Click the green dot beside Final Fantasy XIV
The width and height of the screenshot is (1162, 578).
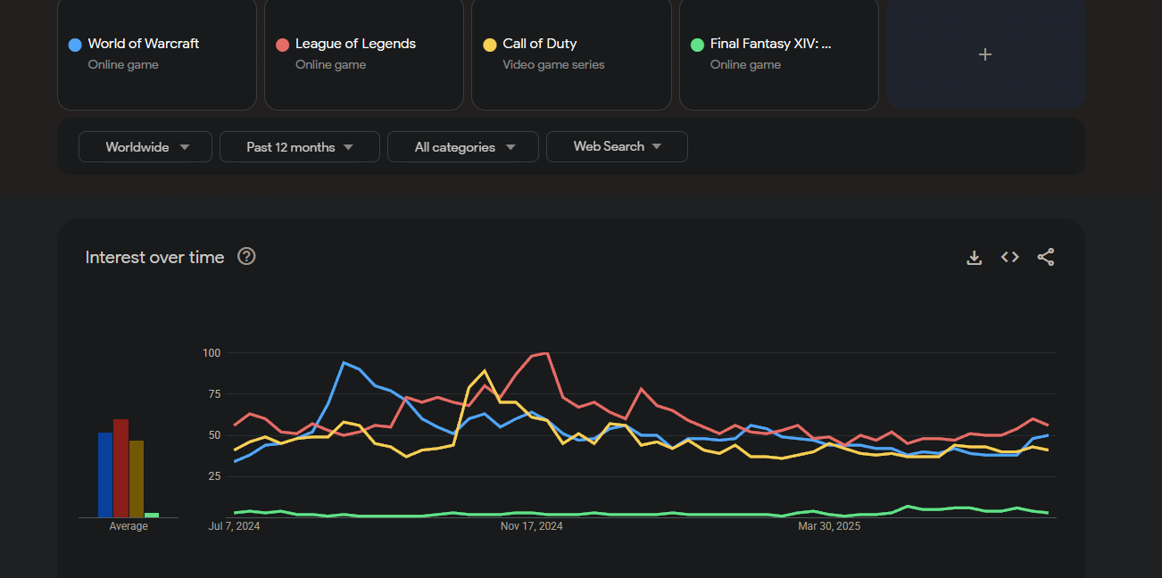point(697,45)
